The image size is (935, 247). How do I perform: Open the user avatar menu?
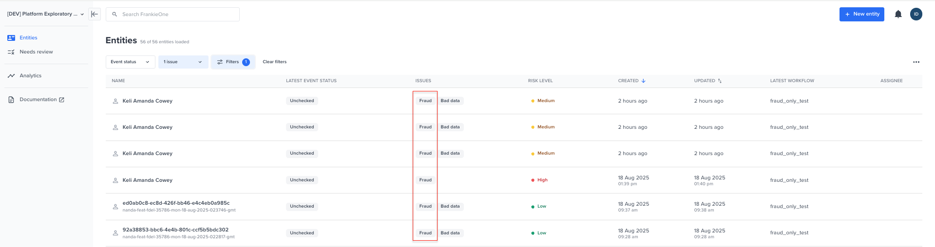coord(916,14)
